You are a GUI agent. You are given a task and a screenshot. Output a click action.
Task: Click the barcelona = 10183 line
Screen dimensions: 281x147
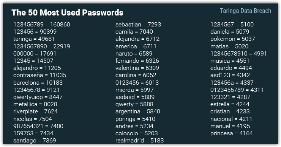coord(38,83)
